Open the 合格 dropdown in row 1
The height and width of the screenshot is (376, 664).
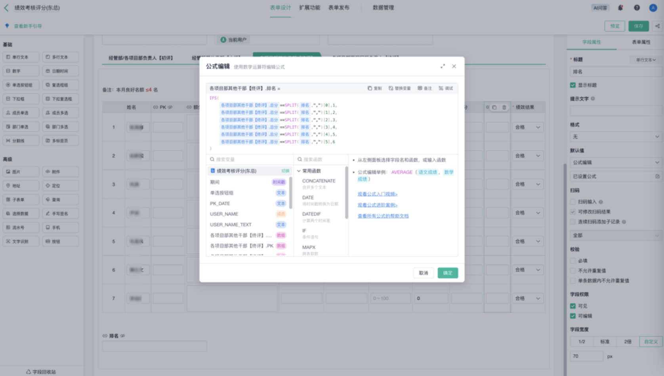click(528, 127)
